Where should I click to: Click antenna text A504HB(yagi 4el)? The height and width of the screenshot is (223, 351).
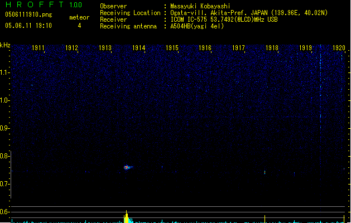[197, 26]
